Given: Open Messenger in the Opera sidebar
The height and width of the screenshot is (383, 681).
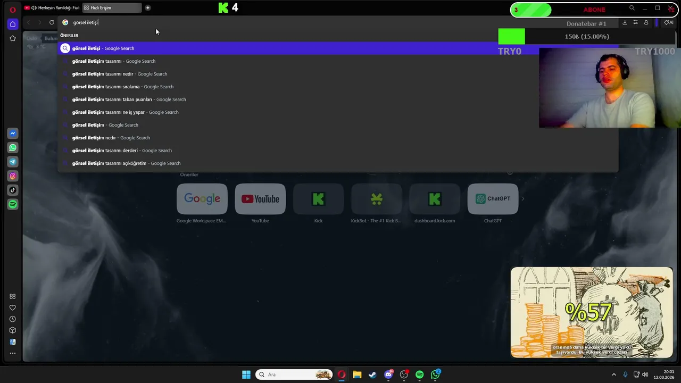Looking at the screenshot, I should coord(13,133).
